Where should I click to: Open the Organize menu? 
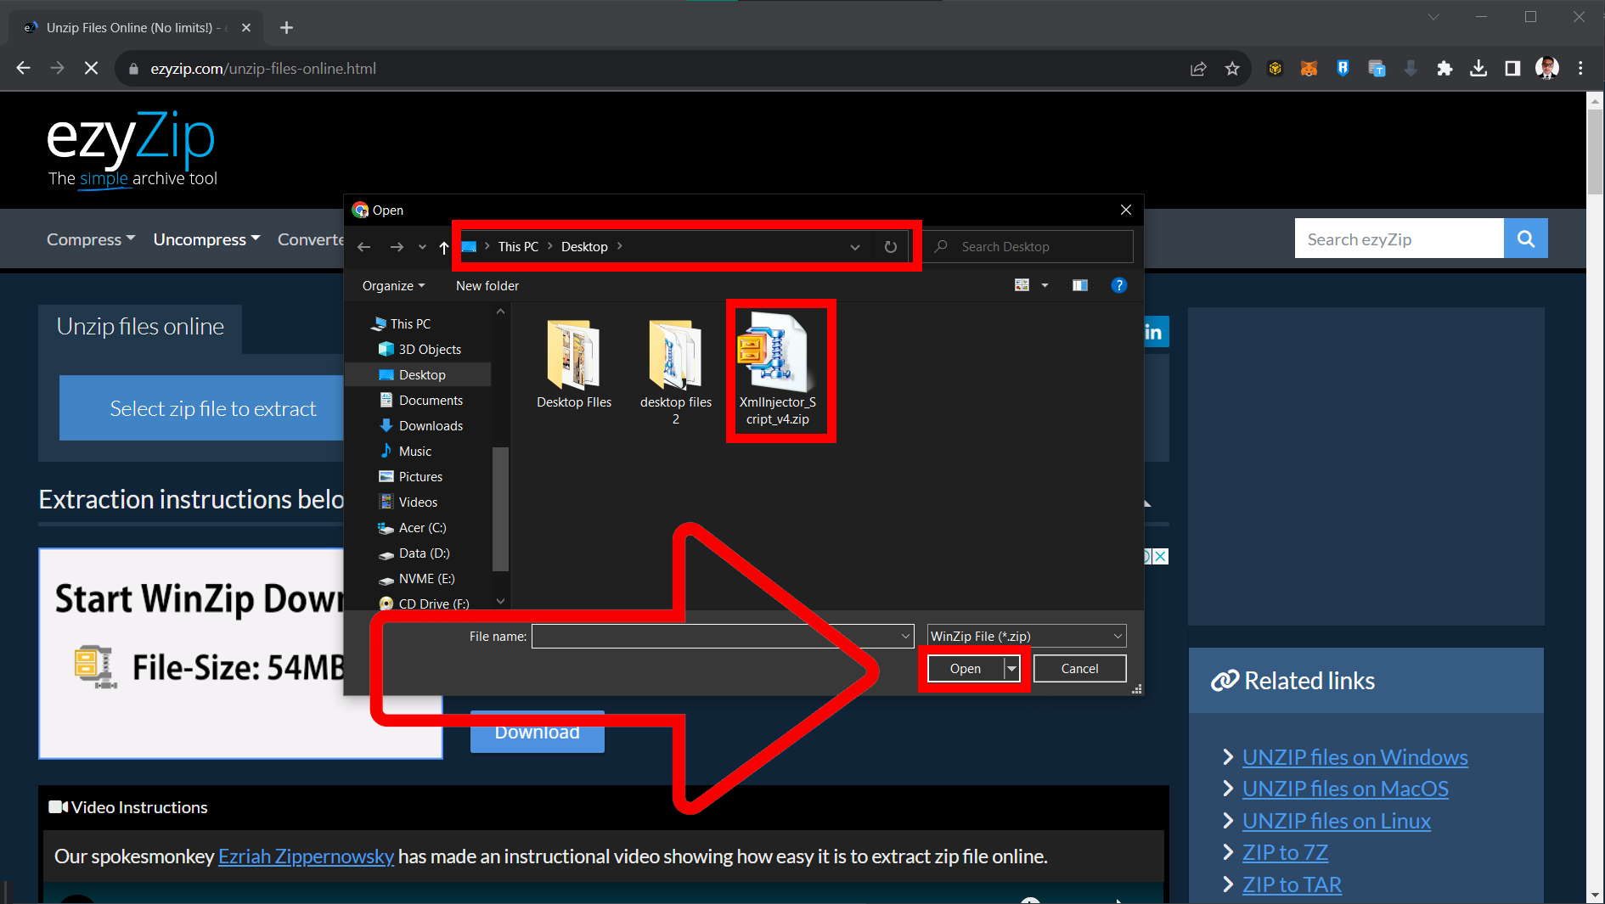(x=393, y=286)
